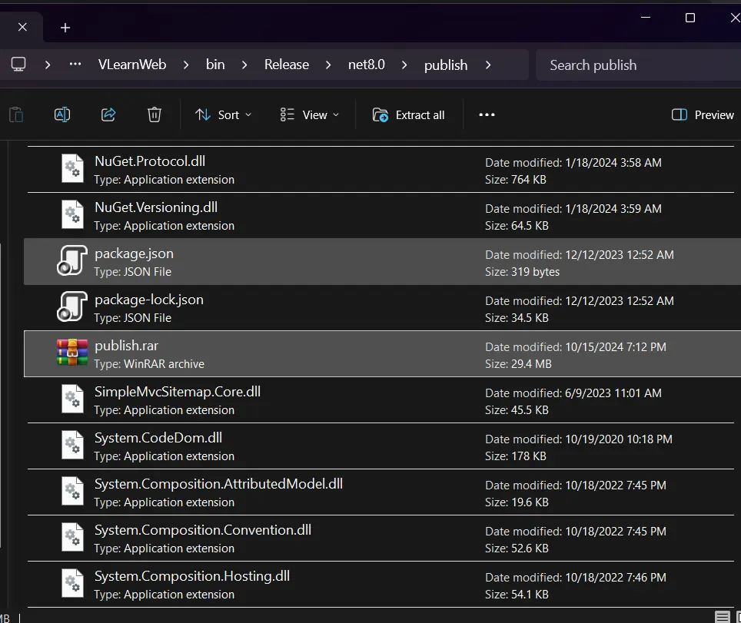Open the VLearnWeb breadcrumb link

[x=131, y=65]
